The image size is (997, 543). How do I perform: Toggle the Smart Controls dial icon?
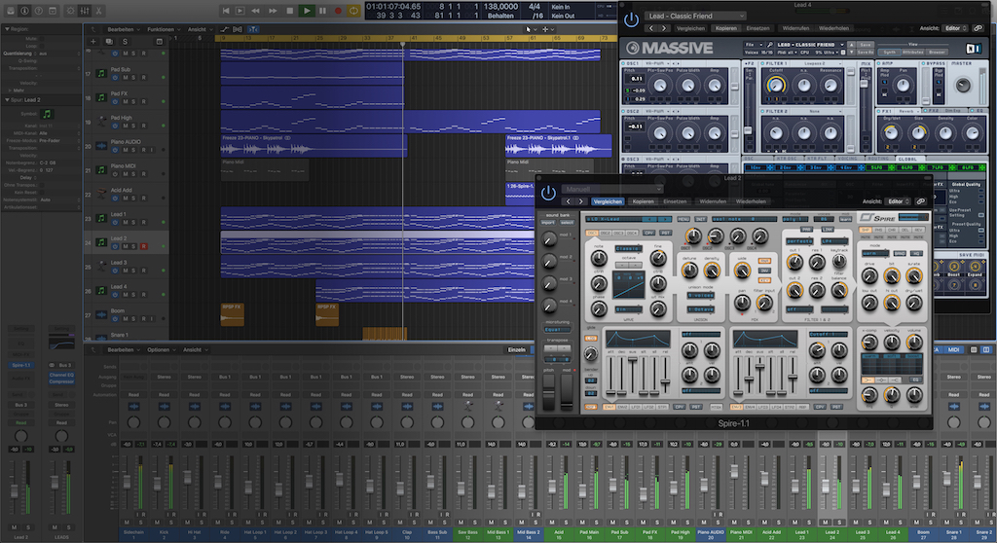pyautogui.click(x=70, y=10)
